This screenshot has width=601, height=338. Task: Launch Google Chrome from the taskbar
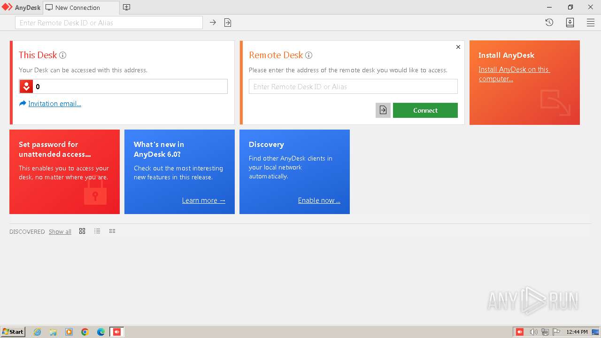(85, 332)
